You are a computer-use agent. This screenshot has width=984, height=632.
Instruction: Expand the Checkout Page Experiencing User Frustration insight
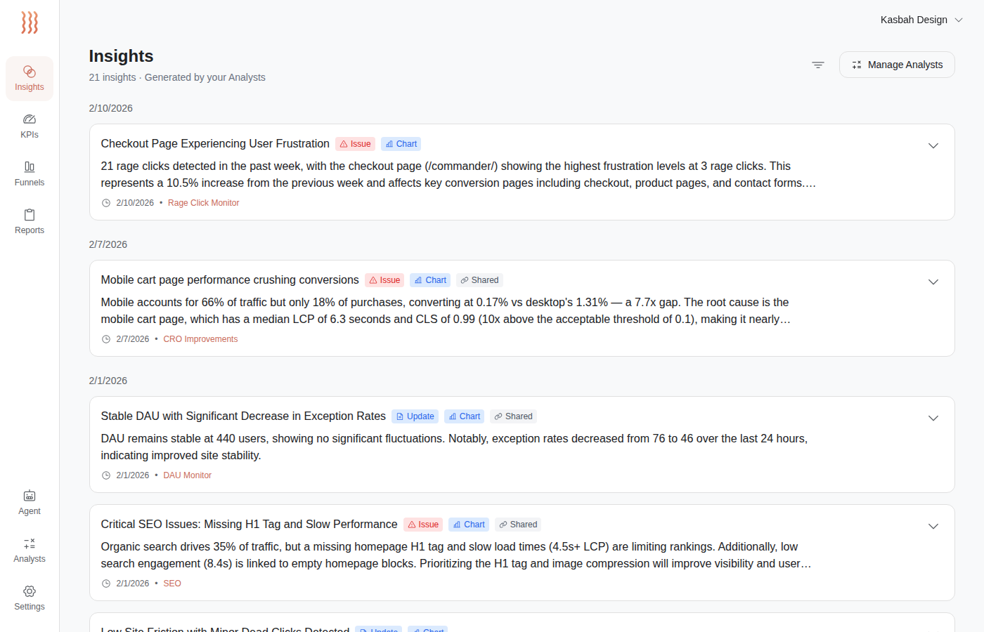(933, 145)
